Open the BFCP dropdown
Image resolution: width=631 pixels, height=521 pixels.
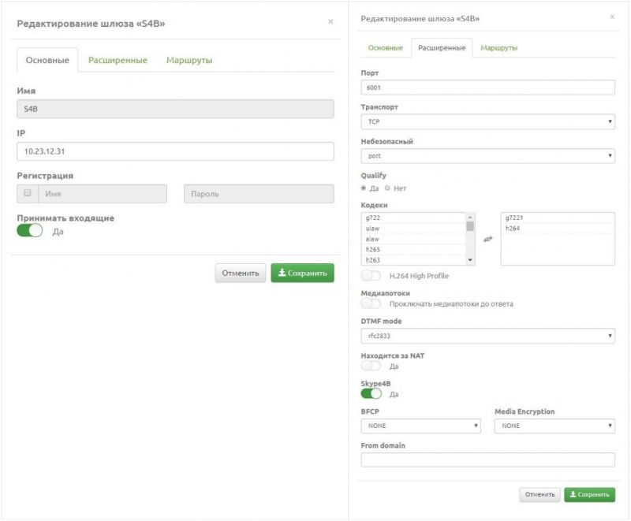pos(420,426)
